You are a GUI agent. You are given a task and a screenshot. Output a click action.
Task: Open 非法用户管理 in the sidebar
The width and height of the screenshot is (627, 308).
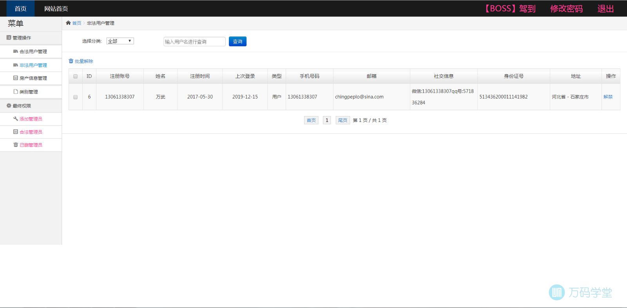tap(33, 65)
